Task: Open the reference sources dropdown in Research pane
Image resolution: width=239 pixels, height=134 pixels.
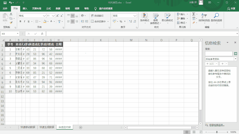Action: [236, 59]
